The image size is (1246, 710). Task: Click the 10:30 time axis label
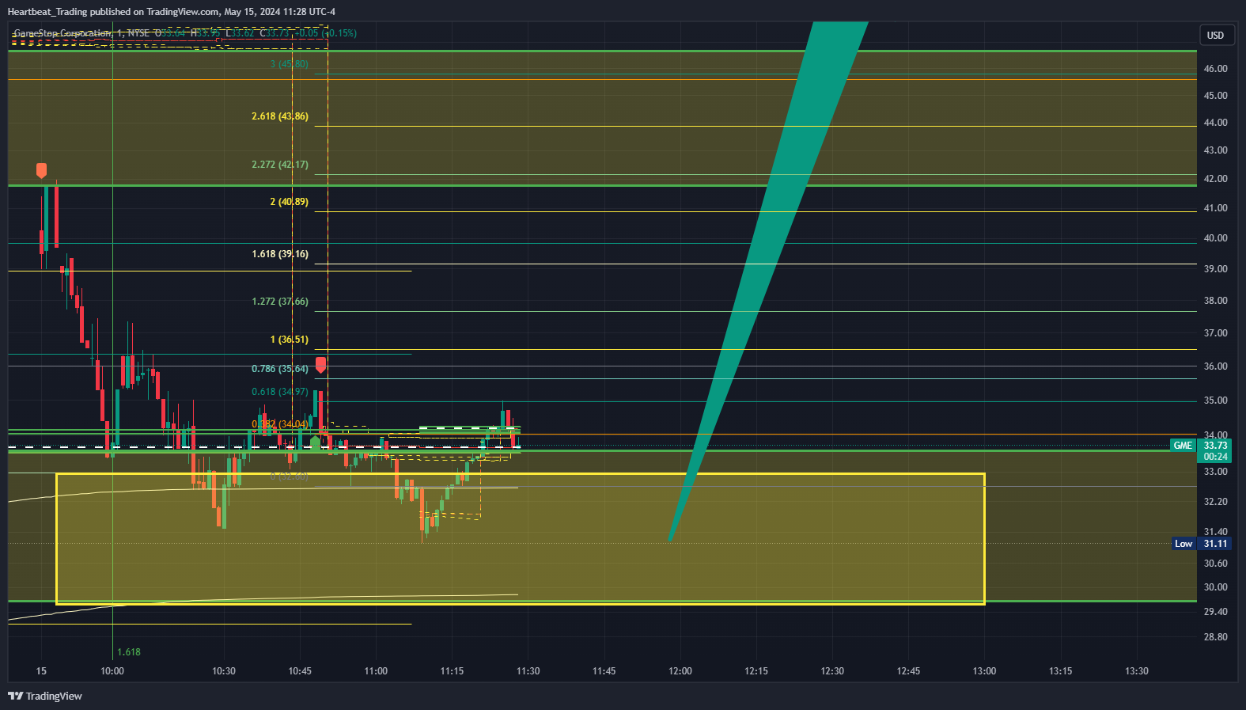[x=224, y=671]
